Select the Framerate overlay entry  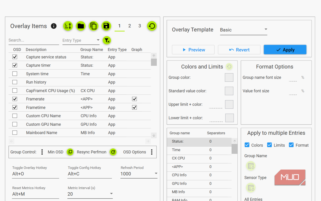click(80, 99)
